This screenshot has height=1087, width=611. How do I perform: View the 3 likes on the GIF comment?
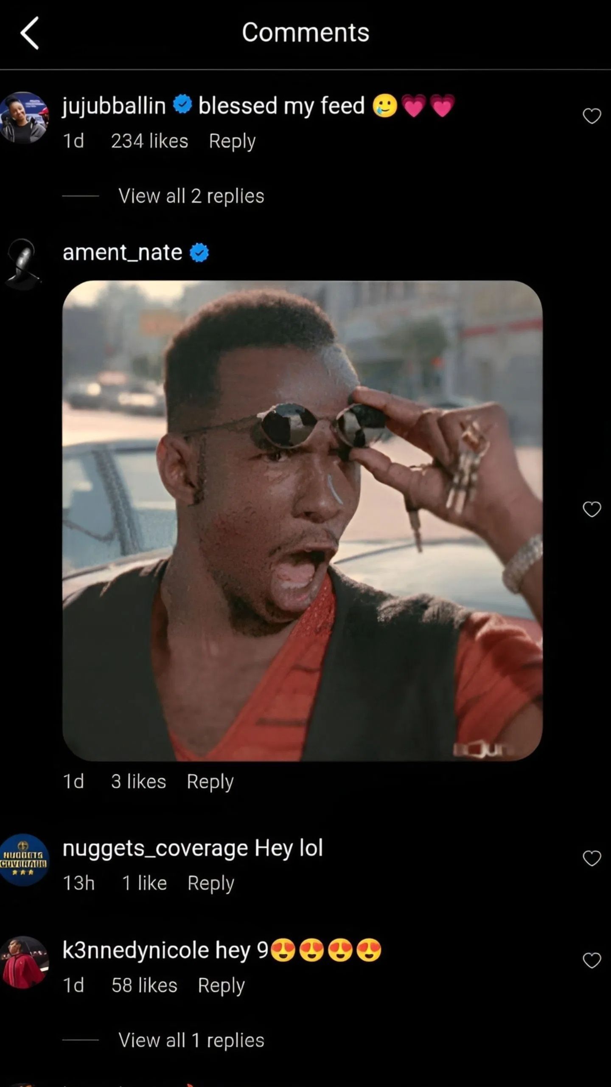[x=138, y=782]
